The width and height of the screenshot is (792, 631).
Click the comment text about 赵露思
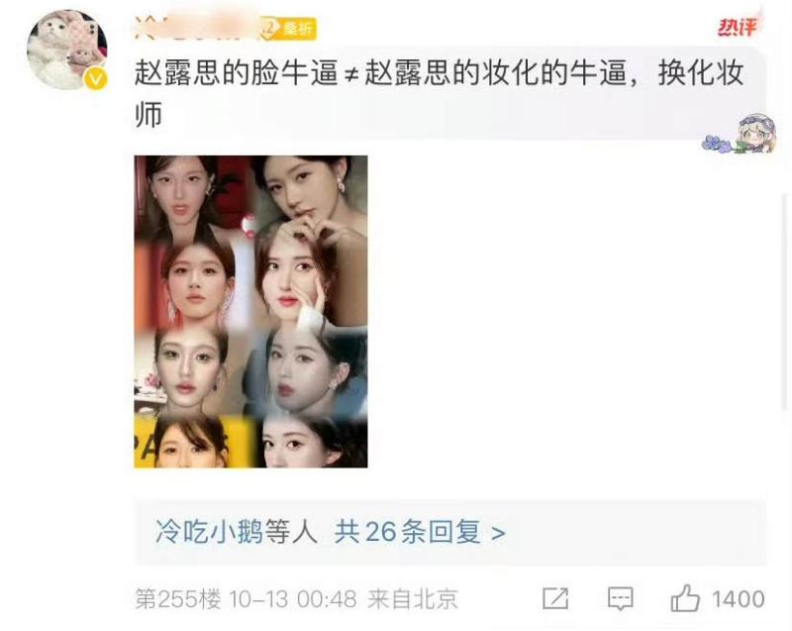point(440,94)
